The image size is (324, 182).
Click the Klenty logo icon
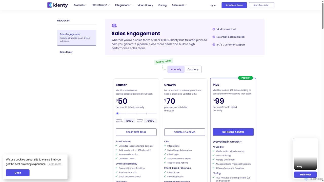(x=50, y=5)
